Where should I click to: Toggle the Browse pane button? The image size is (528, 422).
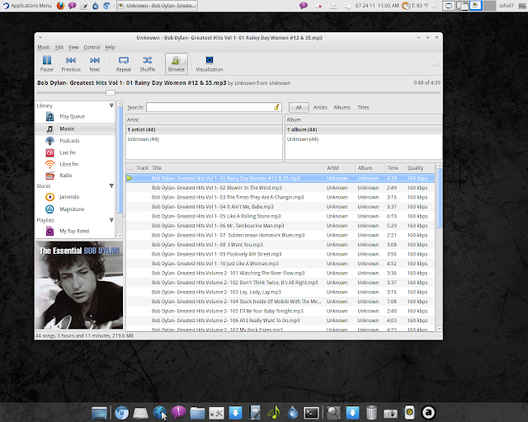click(176, 63)
